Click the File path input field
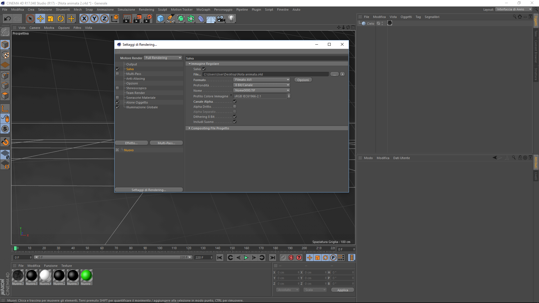539x303 pixels. (x=265, y=74)
